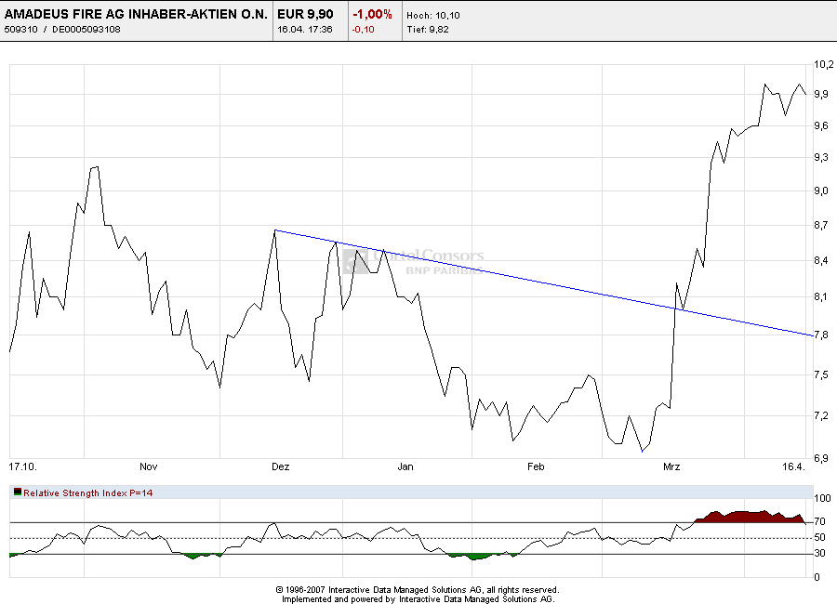
Task: Click the current price EUR 9,90
Action: (x=305, y=15)
